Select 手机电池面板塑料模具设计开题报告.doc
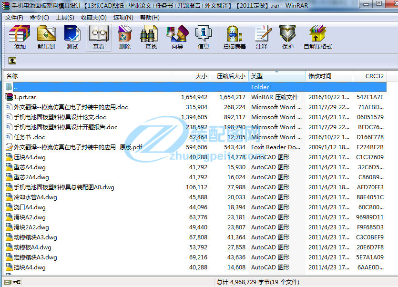 [65, 127]
